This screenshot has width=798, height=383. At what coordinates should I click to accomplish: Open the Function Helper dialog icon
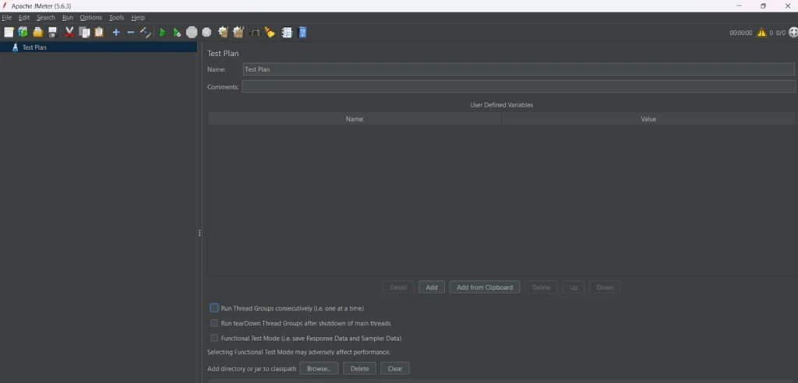pos(287,33)
